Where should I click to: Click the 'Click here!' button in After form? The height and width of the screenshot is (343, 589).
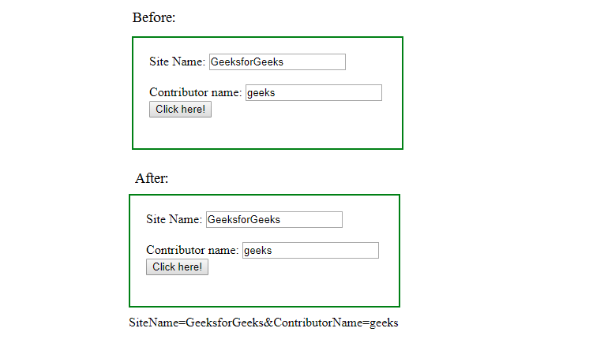click(177, 267)
